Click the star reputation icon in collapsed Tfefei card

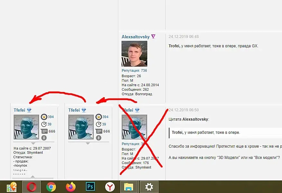click(x=99, y=117)
